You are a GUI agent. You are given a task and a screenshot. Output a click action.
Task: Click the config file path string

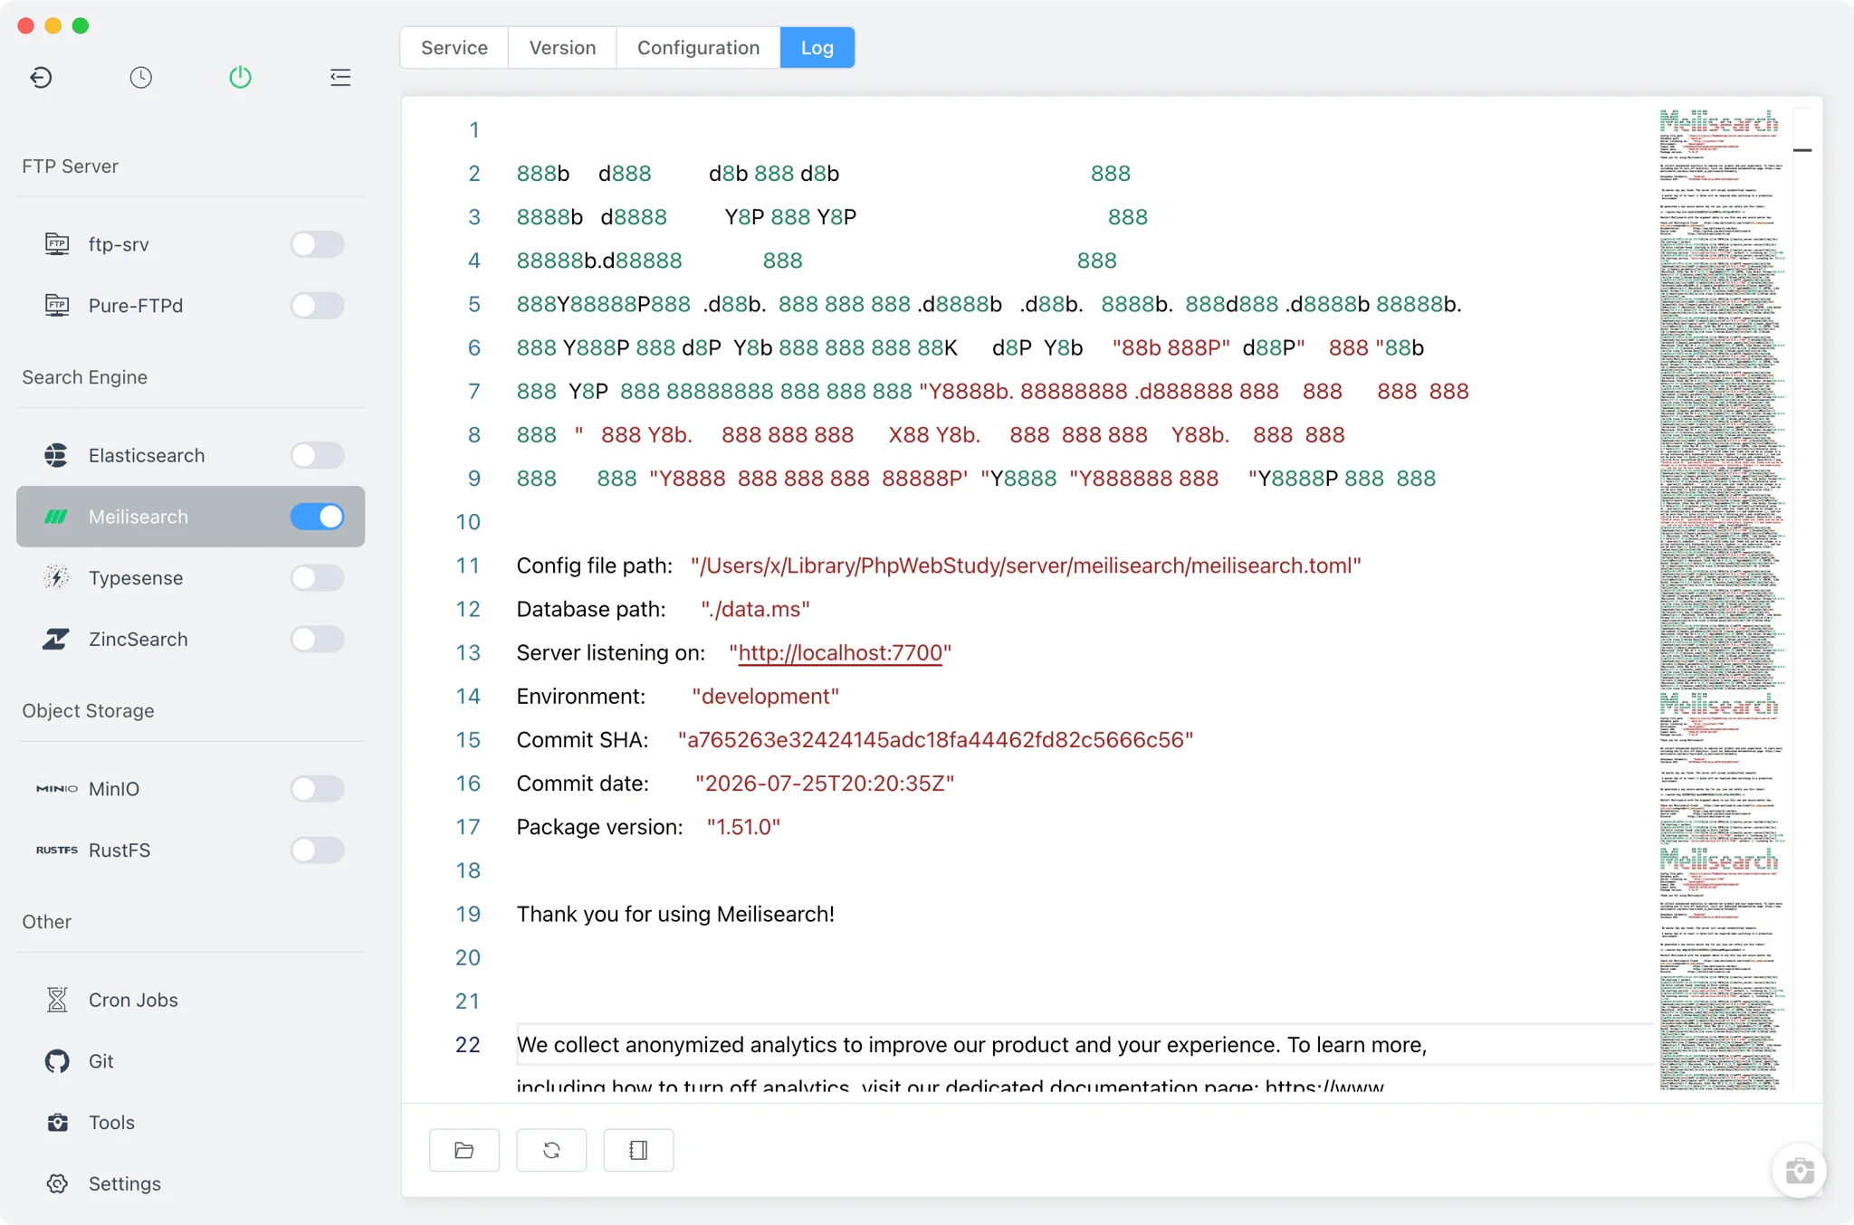(1026, 565)
